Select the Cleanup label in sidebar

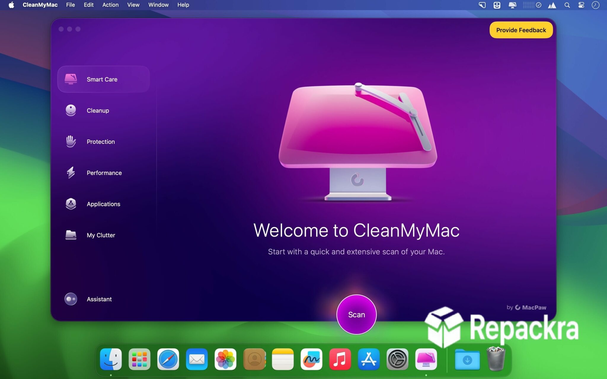click(98, 110)
